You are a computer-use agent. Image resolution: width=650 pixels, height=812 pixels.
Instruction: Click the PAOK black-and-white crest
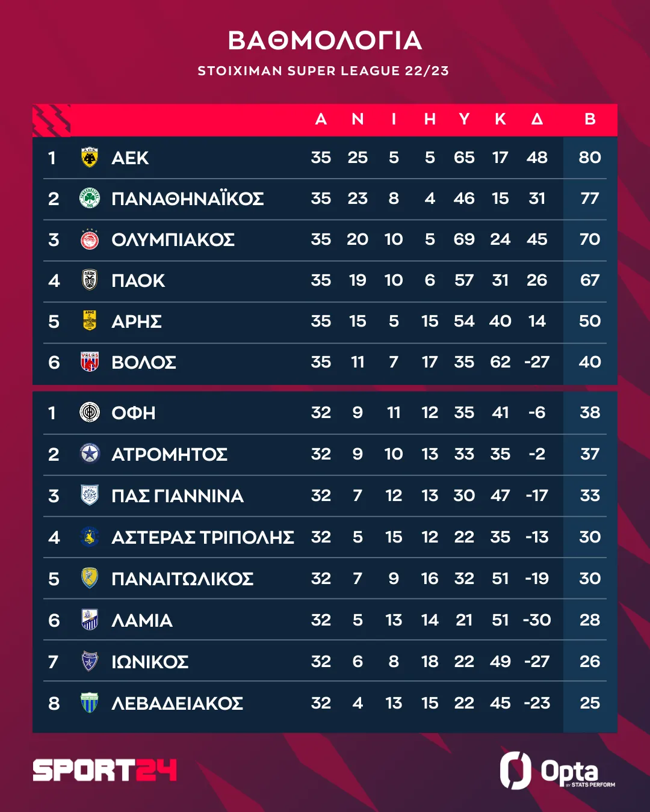click(x=90, y=280)
